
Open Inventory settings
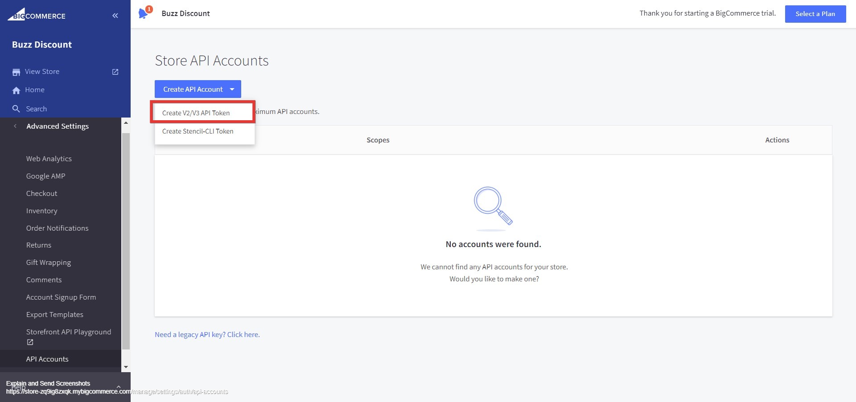(41, 211)
